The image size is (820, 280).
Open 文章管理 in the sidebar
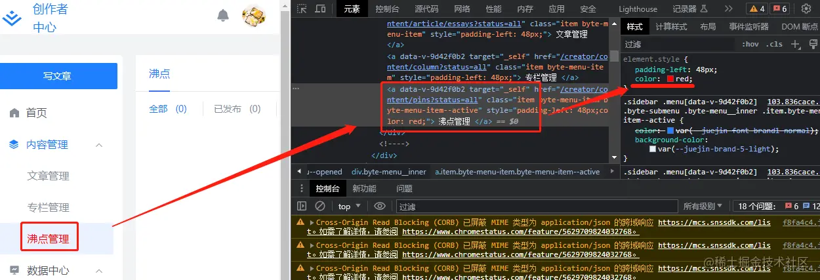pyautogui.click(x=49, y=176)
